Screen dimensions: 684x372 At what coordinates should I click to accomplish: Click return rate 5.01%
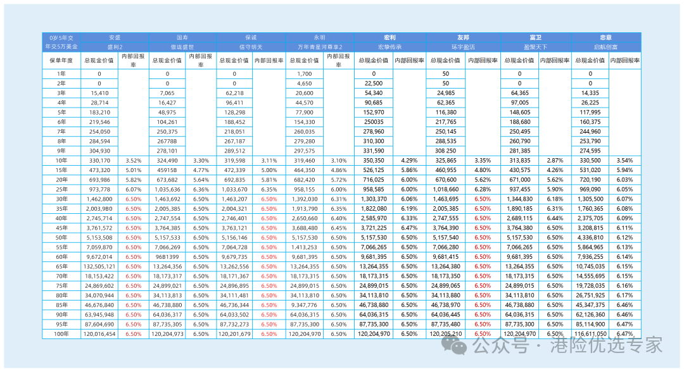tap(134, 170)
